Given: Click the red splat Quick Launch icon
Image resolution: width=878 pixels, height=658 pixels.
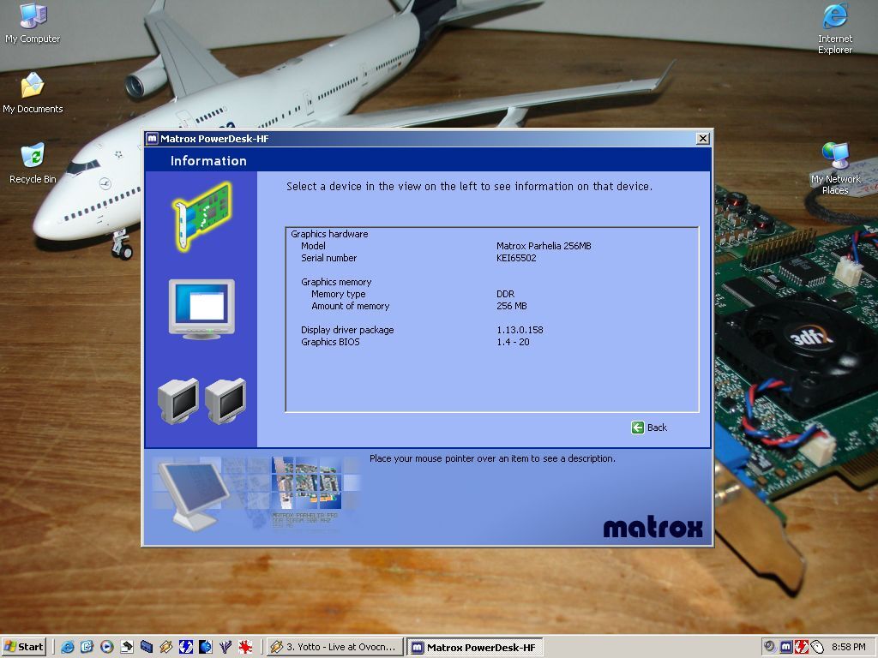Looking at the screenshot, I should pyautogui.click(x=245, y=647).
